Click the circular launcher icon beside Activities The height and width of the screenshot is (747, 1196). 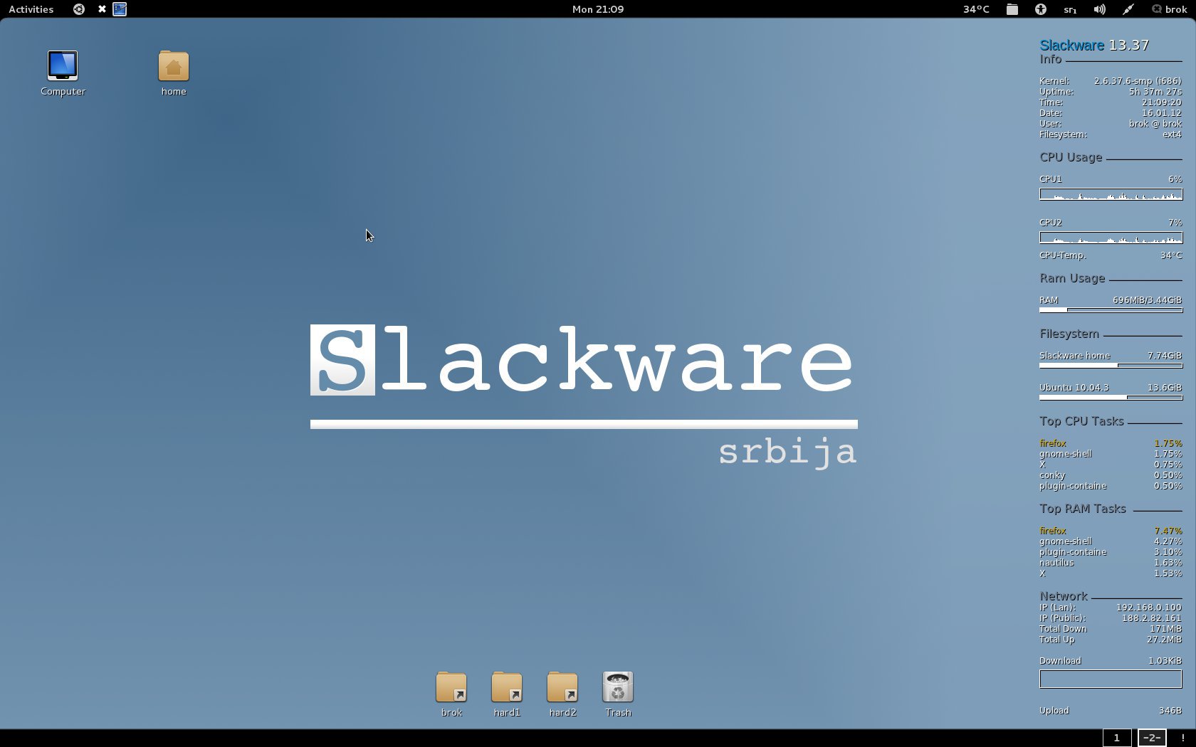coord(79,9)
